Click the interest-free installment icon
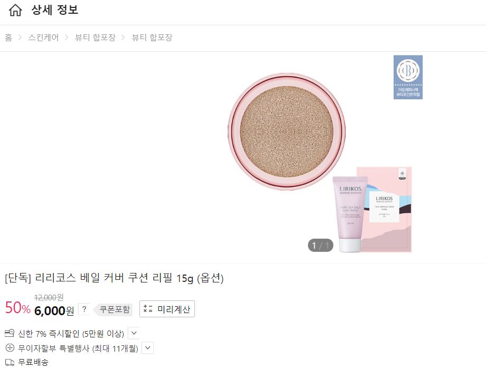 10,347
